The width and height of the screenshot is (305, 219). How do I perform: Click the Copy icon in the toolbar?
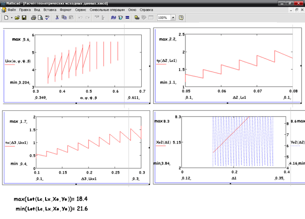pyautogui.click(x=64, y=18)
